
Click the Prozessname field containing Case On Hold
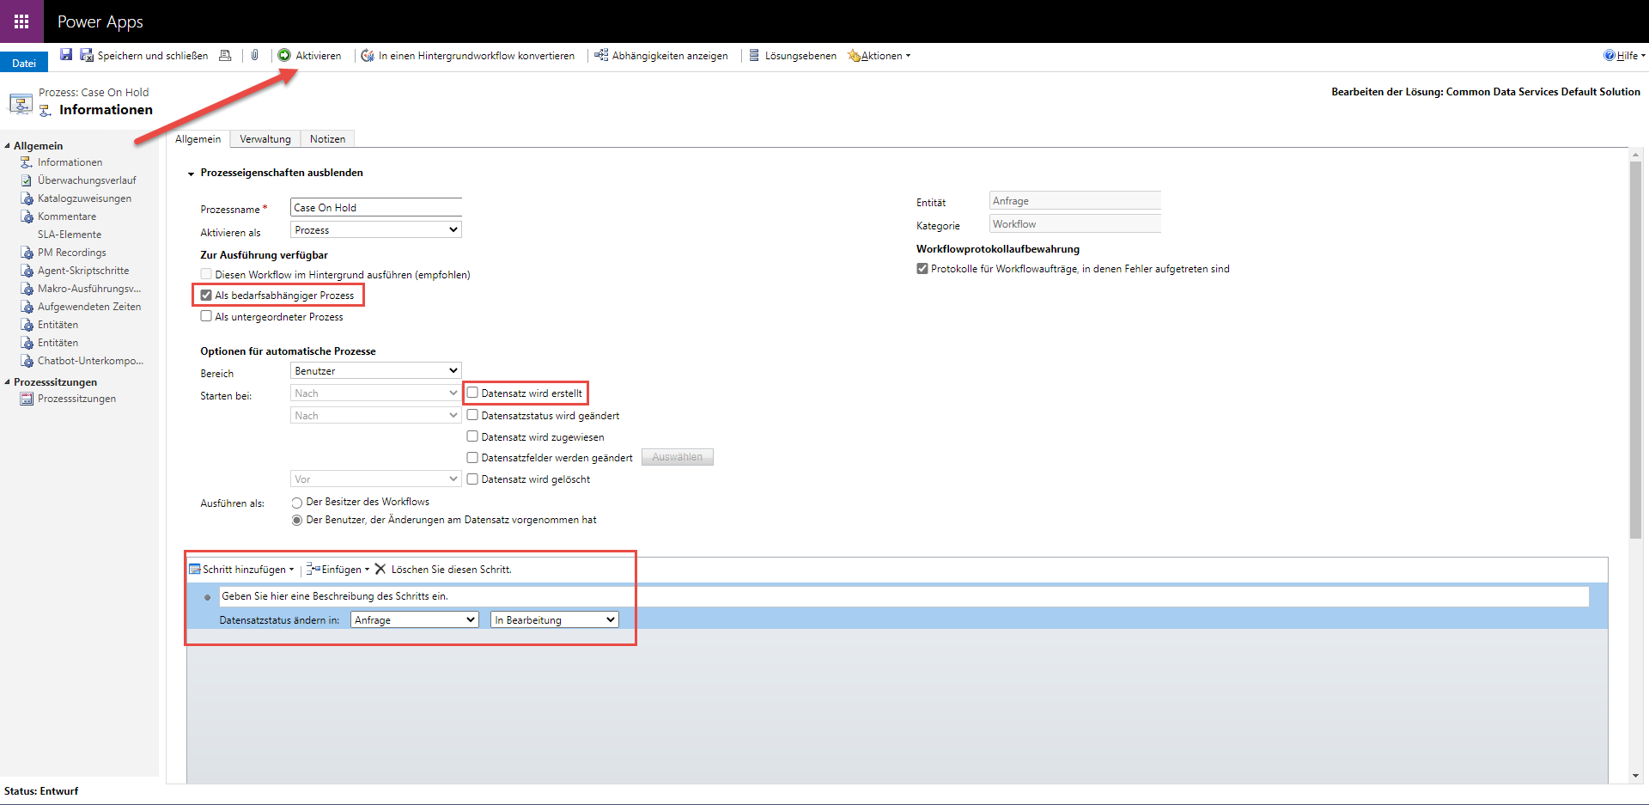pos(376,208)
